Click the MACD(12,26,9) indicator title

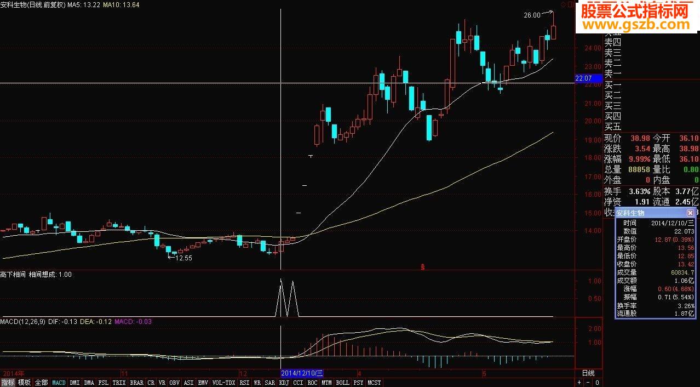pos(23,321)
